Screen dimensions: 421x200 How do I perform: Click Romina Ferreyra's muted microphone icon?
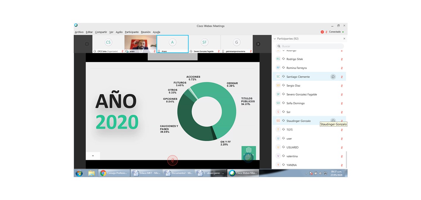click(342, 68)
